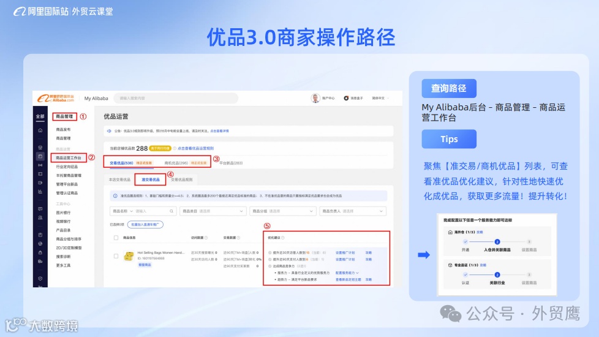The height and width of the screenshot is (337, 599).
Task: Select radio for 提升近90天支付人数
Action: click(x=269, y=259)
